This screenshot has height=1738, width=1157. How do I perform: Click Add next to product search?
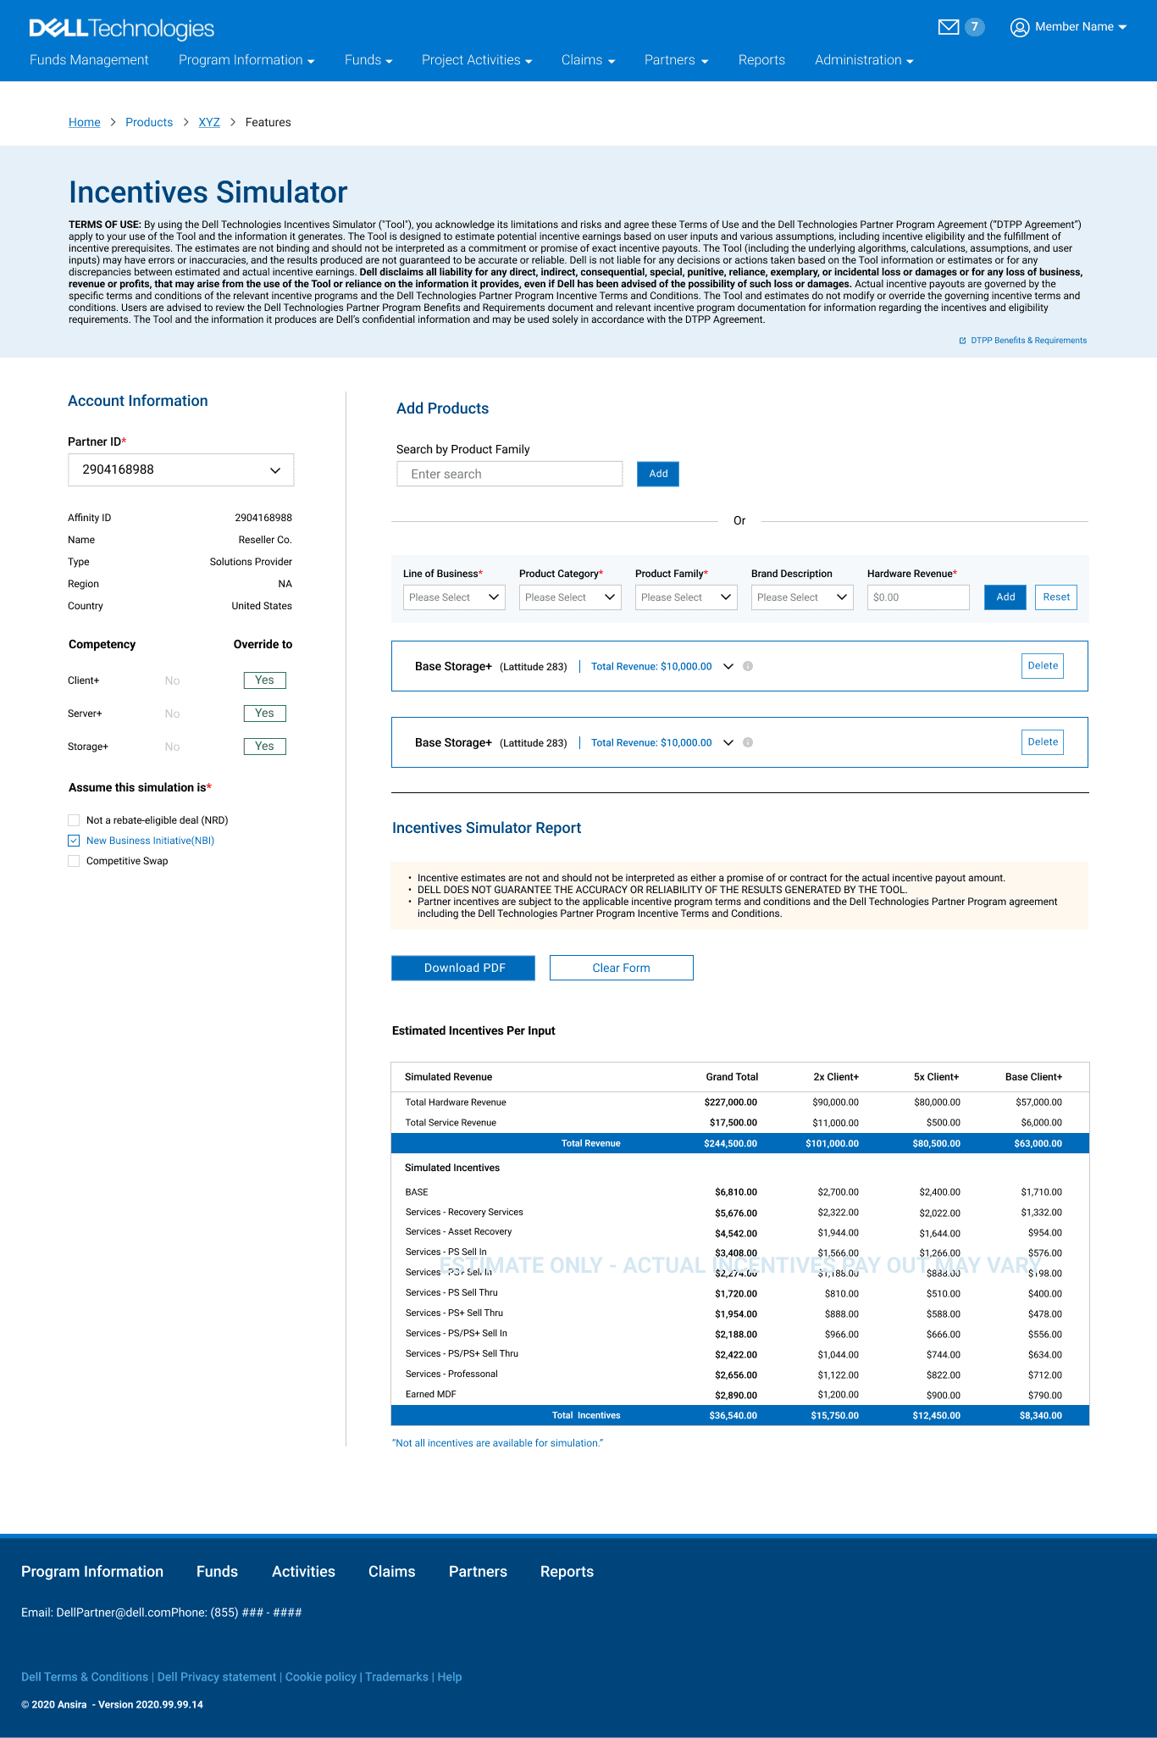click(x=658, y=474)
